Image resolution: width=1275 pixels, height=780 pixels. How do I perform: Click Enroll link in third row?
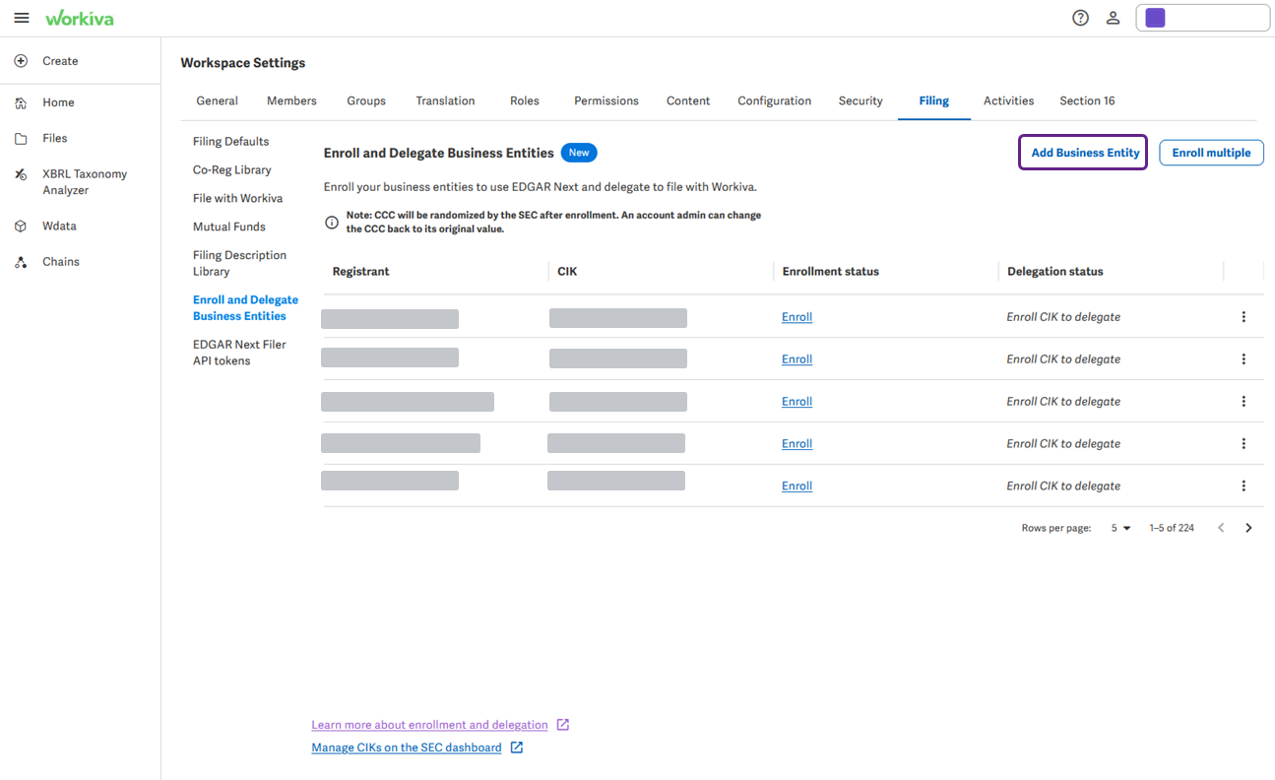point(797,402)
